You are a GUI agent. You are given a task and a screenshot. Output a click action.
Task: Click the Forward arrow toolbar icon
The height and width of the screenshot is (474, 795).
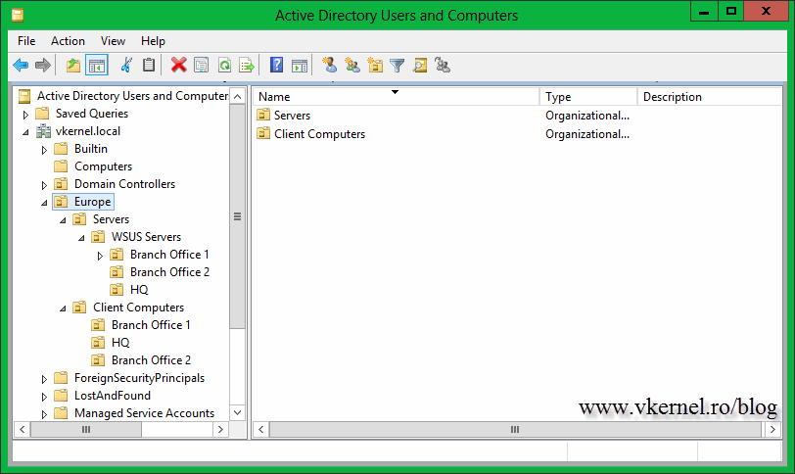tap(43, 65)
